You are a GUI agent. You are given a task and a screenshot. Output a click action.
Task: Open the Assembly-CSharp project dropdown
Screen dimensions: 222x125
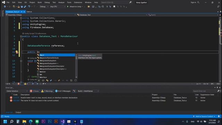(41, 15)
